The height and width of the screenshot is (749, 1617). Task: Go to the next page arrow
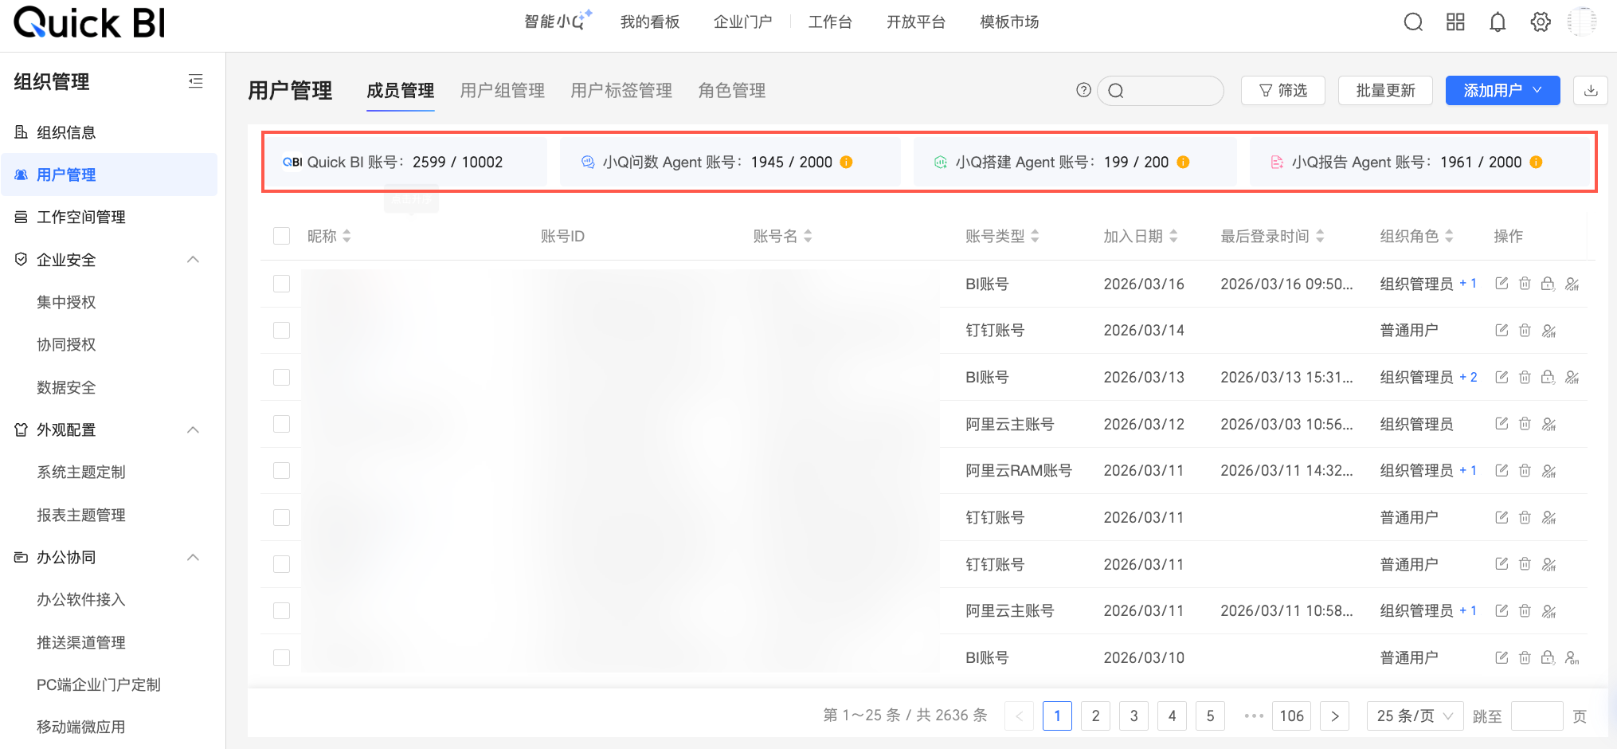tap(1335, 716)
